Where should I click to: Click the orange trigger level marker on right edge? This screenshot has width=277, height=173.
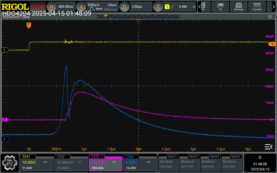coord(272,44)
